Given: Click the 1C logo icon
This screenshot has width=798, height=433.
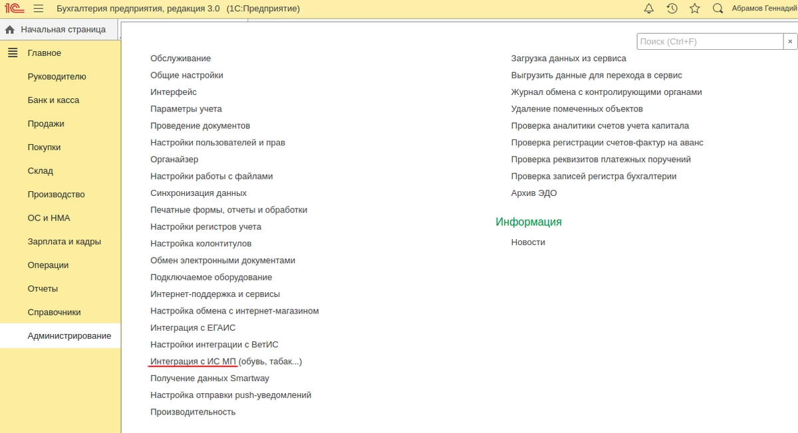Looking at the screenshot, I should [x=13, y=9].
